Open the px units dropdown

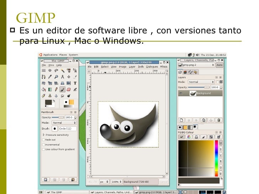(104, 182)
